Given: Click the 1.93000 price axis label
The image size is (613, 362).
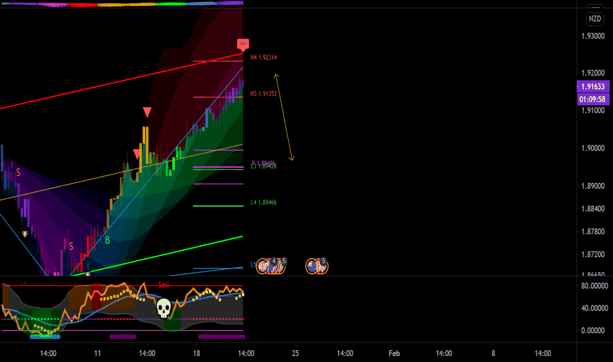Looking at the screenshot, I should coord(593,36).
